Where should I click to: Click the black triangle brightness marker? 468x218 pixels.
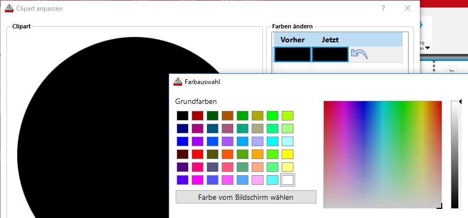(461, 102)
